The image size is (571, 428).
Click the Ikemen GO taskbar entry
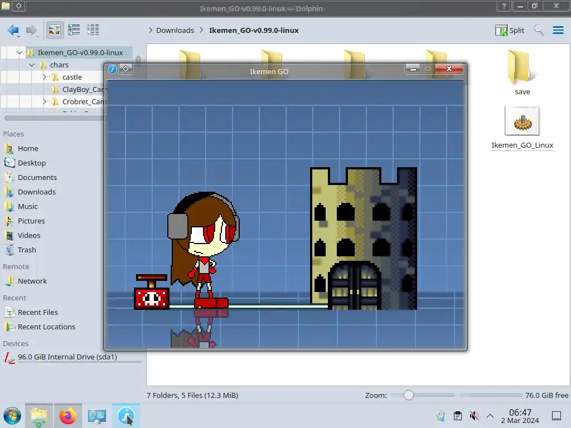126,416
